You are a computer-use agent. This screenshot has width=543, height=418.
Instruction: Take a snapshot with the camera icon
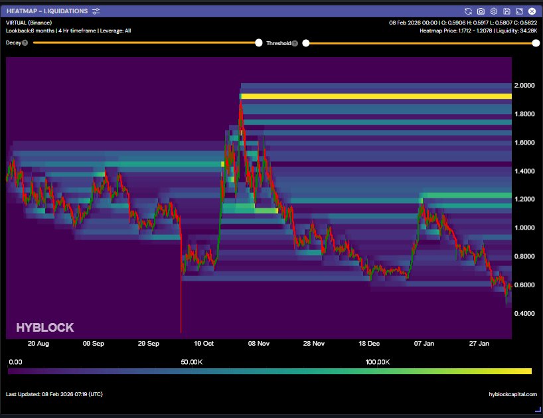click(481, 11)
